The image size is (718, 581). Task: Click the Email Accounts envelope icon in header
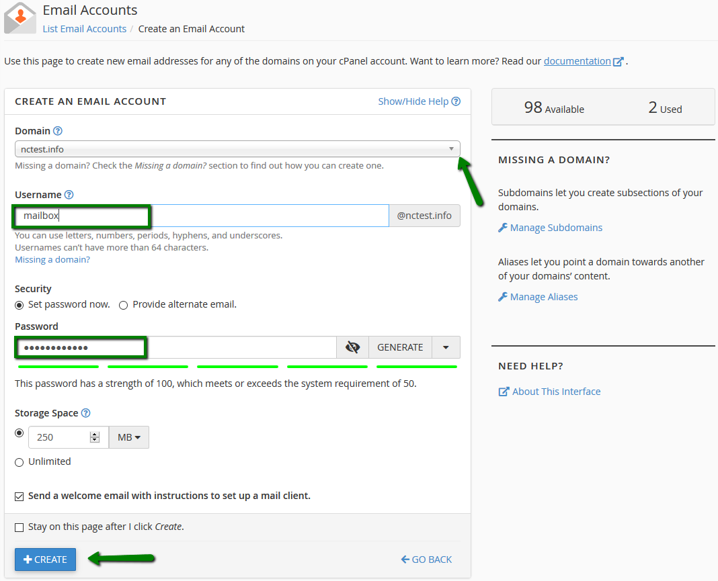coord(19,18)
